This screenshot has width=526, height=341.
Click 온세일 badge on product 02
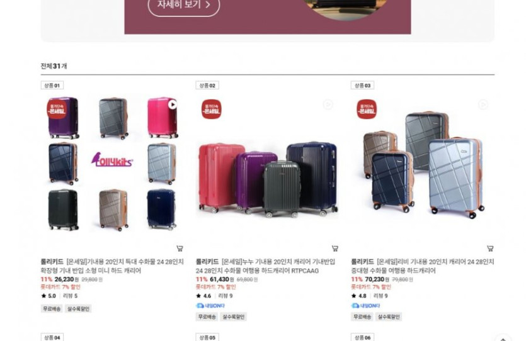[x=211, y=109]
